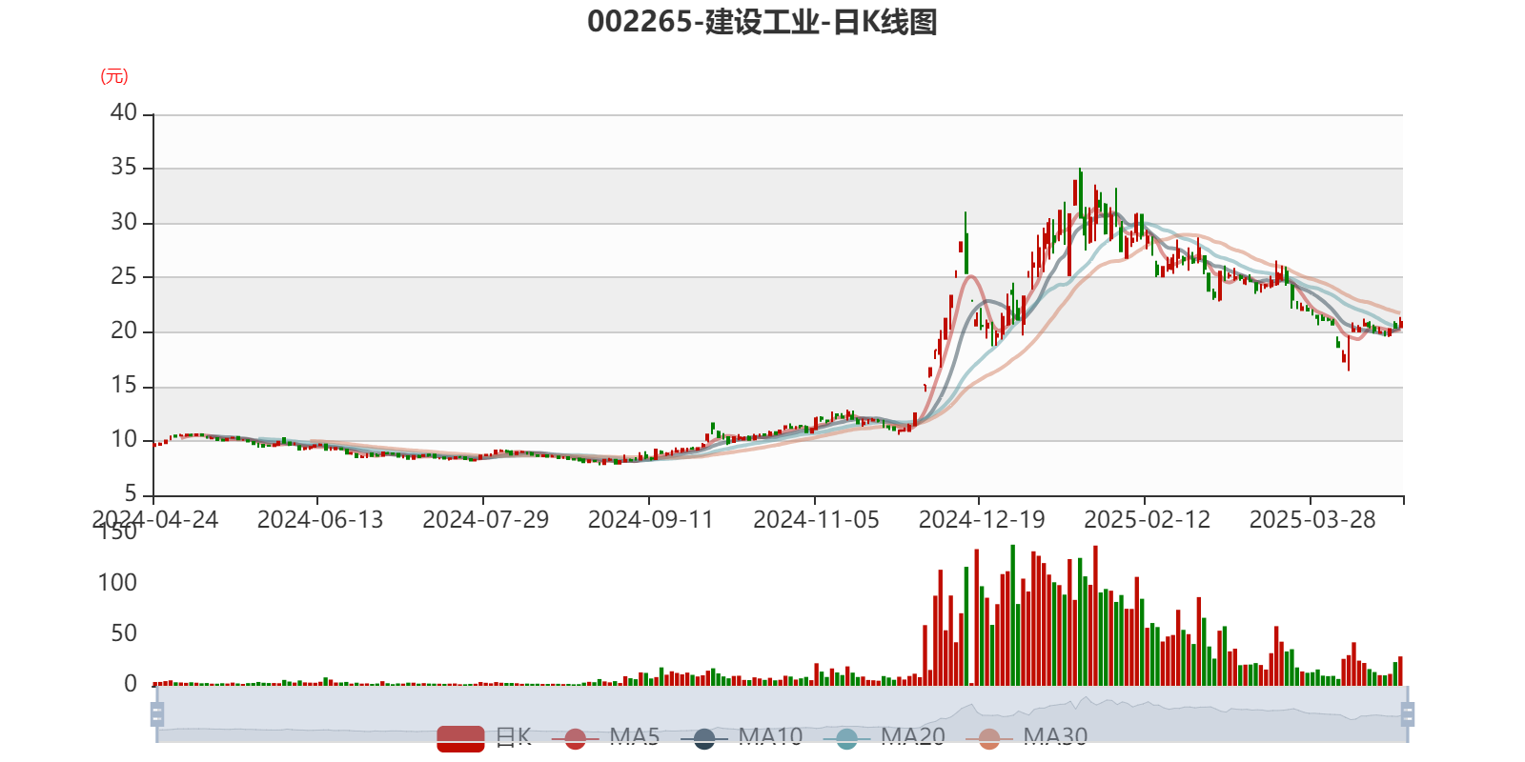Click the 50 volume axis label
Viewport: 1525px width, 762px height.
124,633
